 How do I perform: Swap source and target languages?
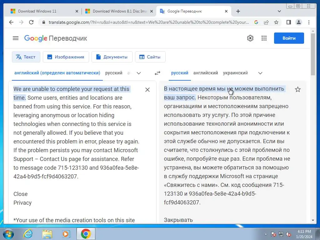tap(157, 73)
